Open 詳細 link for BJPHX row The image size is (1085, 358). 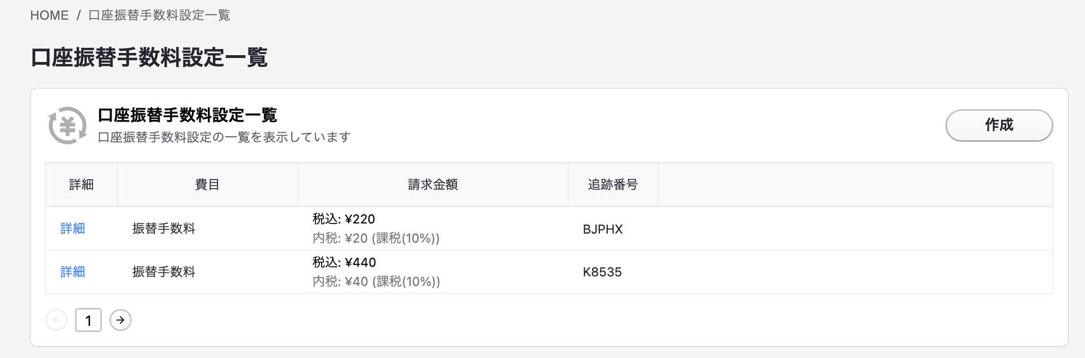coord(73,229)
